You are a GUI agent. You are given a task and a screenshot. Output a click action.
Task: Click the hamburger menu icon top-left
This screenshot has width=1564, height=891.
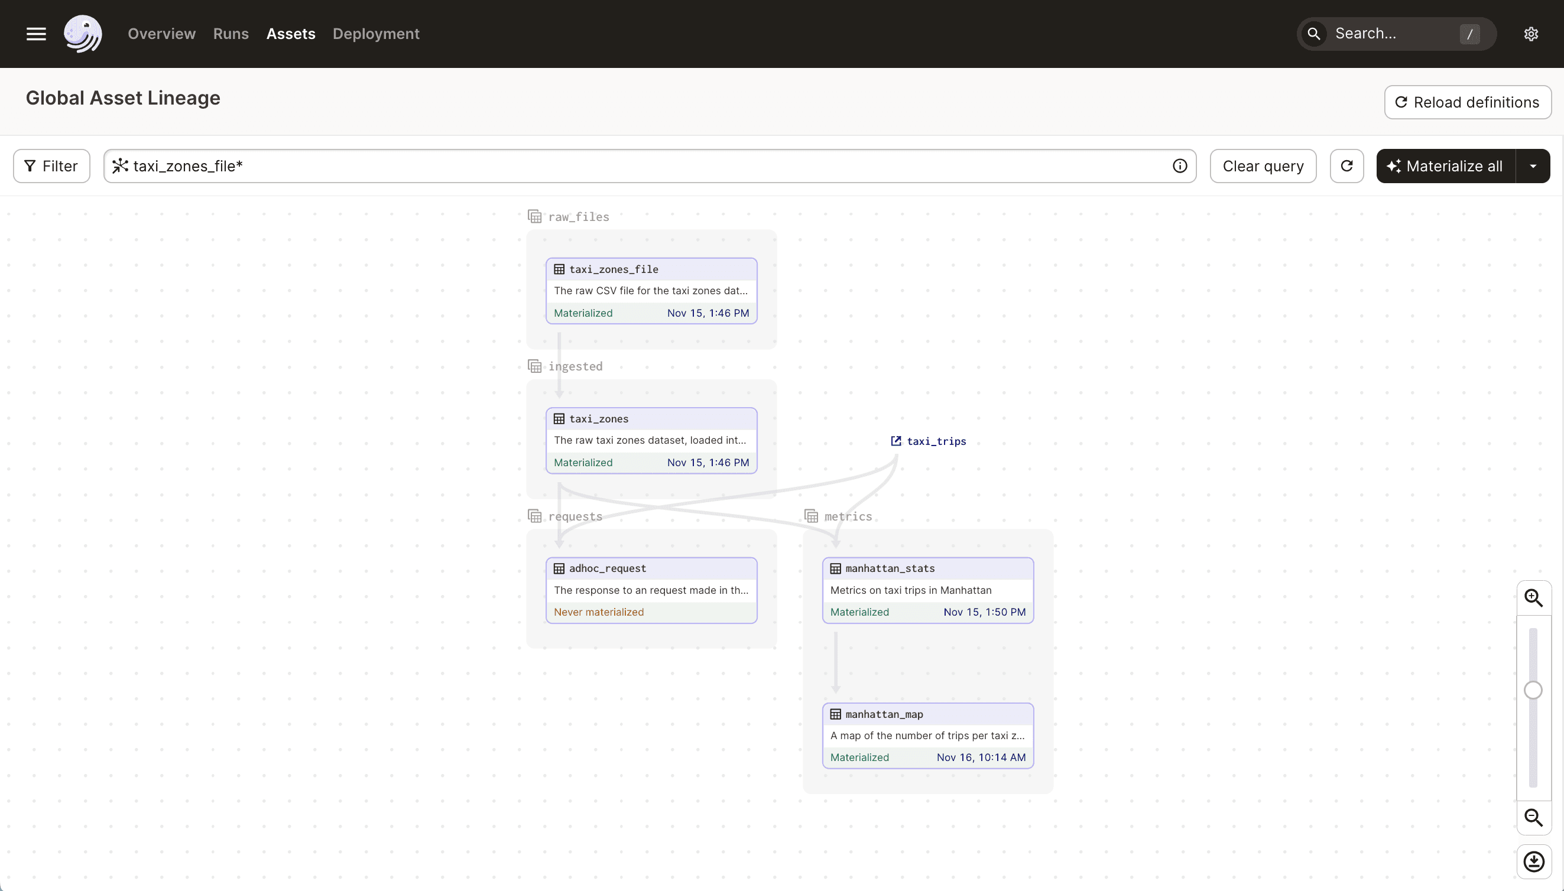coord(35,33)
